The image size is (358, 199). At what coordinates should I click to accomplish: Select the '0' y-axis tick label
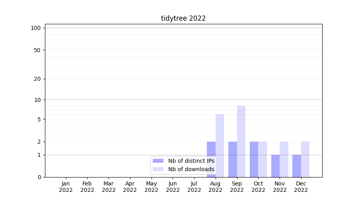[x=39, y=177]
